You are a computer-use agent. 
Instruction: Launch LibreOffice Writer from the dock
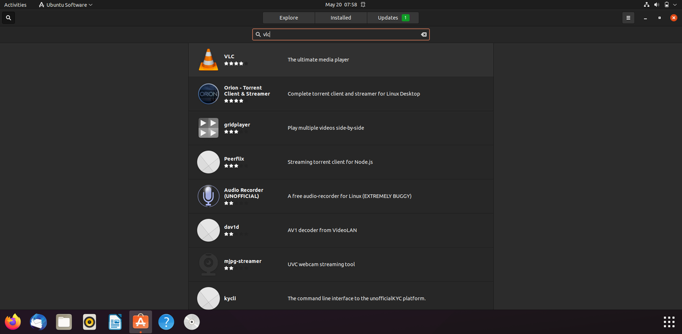click(x=115, y=322)
